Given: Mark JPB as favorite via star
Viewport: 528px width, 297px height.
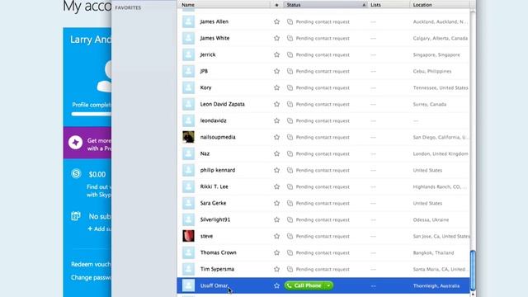Looking at the screenshot, I should [276, 71].
